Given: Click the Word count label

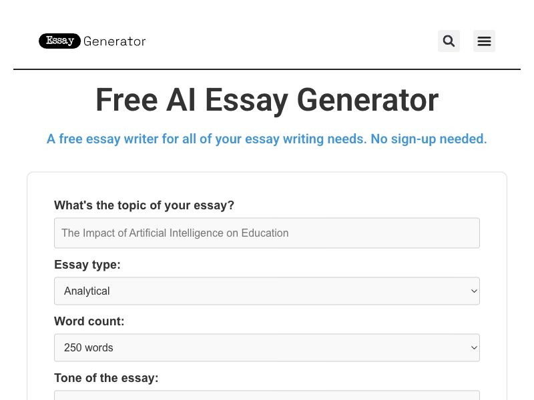Looking at the screenshot, I should 89,321.
